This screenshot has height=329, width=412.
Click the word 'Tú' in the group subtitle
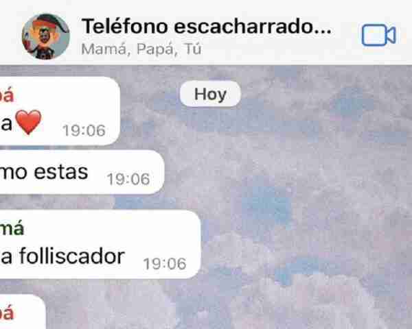click(193, 49)
